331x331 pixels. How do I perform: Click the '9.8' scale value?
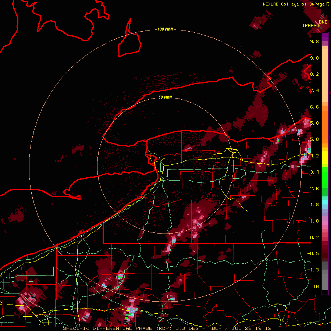[x=314, y=42]
